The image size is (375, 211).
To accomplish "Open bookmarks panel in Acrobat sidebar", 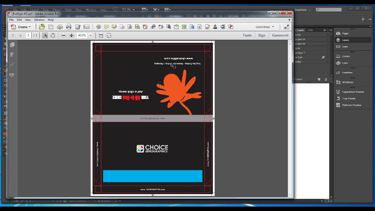I will 12,55.
